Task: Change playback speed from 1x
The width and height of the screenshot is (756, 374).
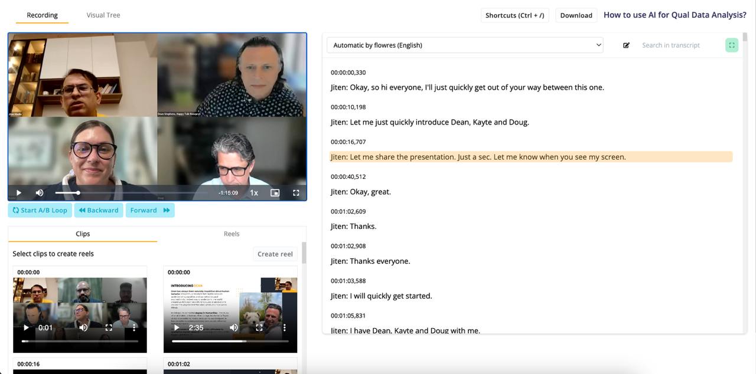Action: pyautogui.click(x=254, y=193)
